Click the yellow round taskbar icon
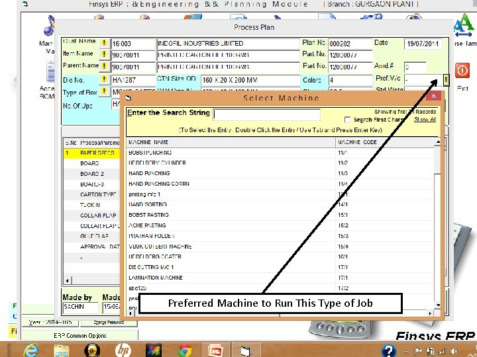The image size is (477, 357). [92, 350]
